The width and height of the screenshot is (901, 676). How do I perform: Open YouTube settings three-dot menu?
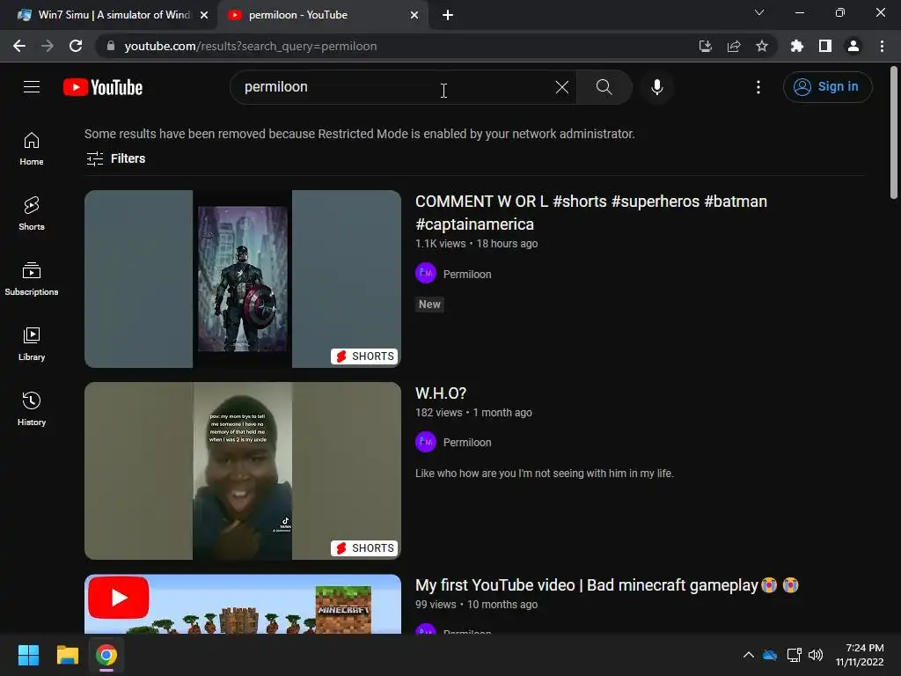758,87
